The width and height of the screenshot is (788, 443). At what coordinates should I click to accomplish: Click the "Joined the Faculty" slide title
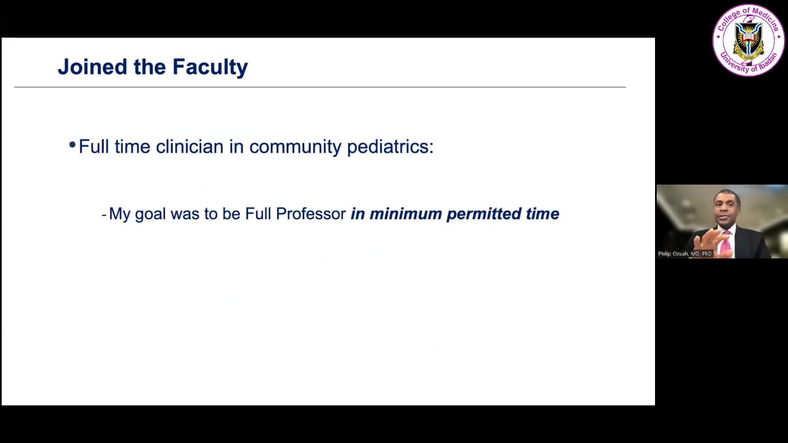[x=153, y=66]
